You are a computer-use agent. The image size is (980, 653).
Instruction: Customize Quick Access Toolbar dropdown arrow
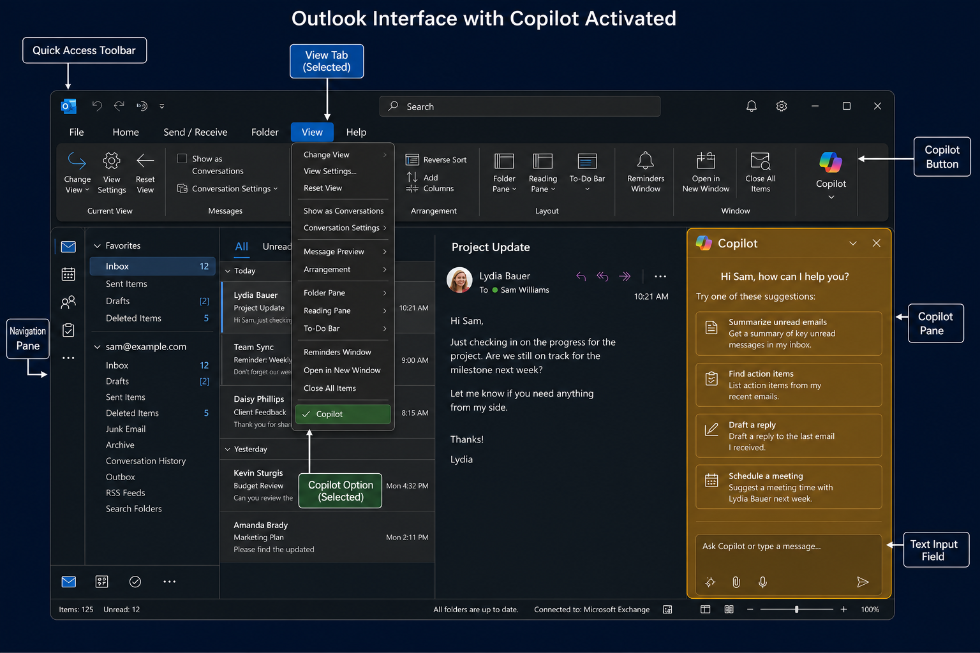[x=162, y=106]
